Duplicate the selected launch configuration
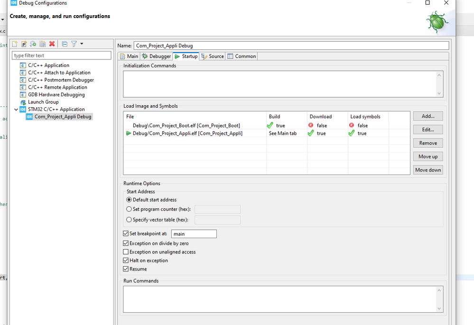Viewport: 474px width, 325px height. point(43,44)
